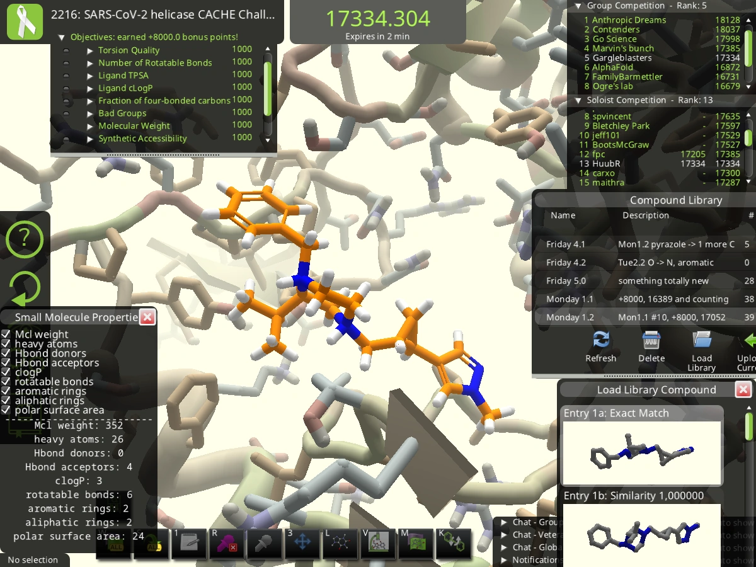Select the molecule view magnifier tool (V)
This screenshot has height=567, width=756.
(x=378, y=543)
